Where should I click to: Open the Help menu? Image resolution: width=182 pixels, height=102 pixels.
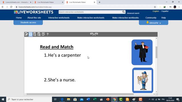tap(164, 18)
